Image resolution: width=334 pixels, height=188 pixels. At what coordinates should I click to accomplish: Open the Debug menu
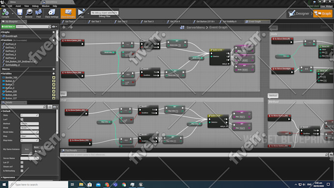35,6
